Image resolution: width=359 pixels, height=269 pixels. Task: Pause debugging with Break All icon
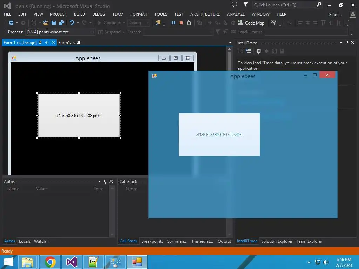pyautogui.click(x=174, y=23)
